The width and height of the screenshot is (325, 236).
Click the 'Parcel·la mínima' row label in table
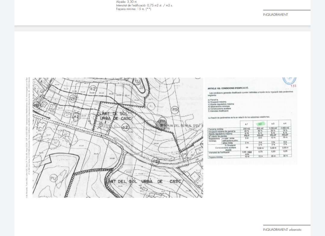coord(215,129)
